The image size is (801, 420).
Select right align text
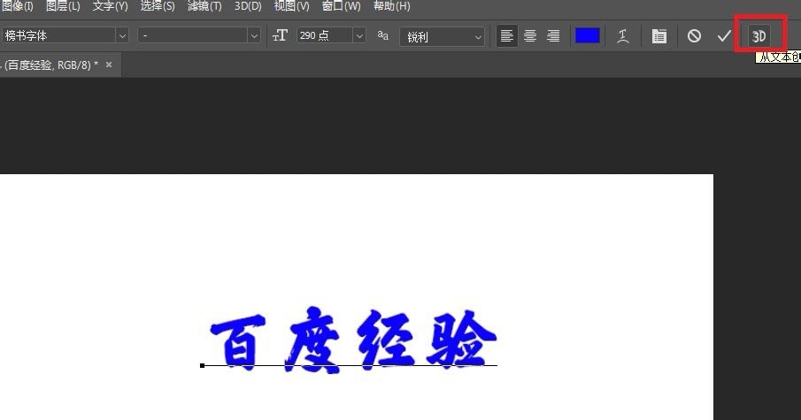tap(553, 35)
